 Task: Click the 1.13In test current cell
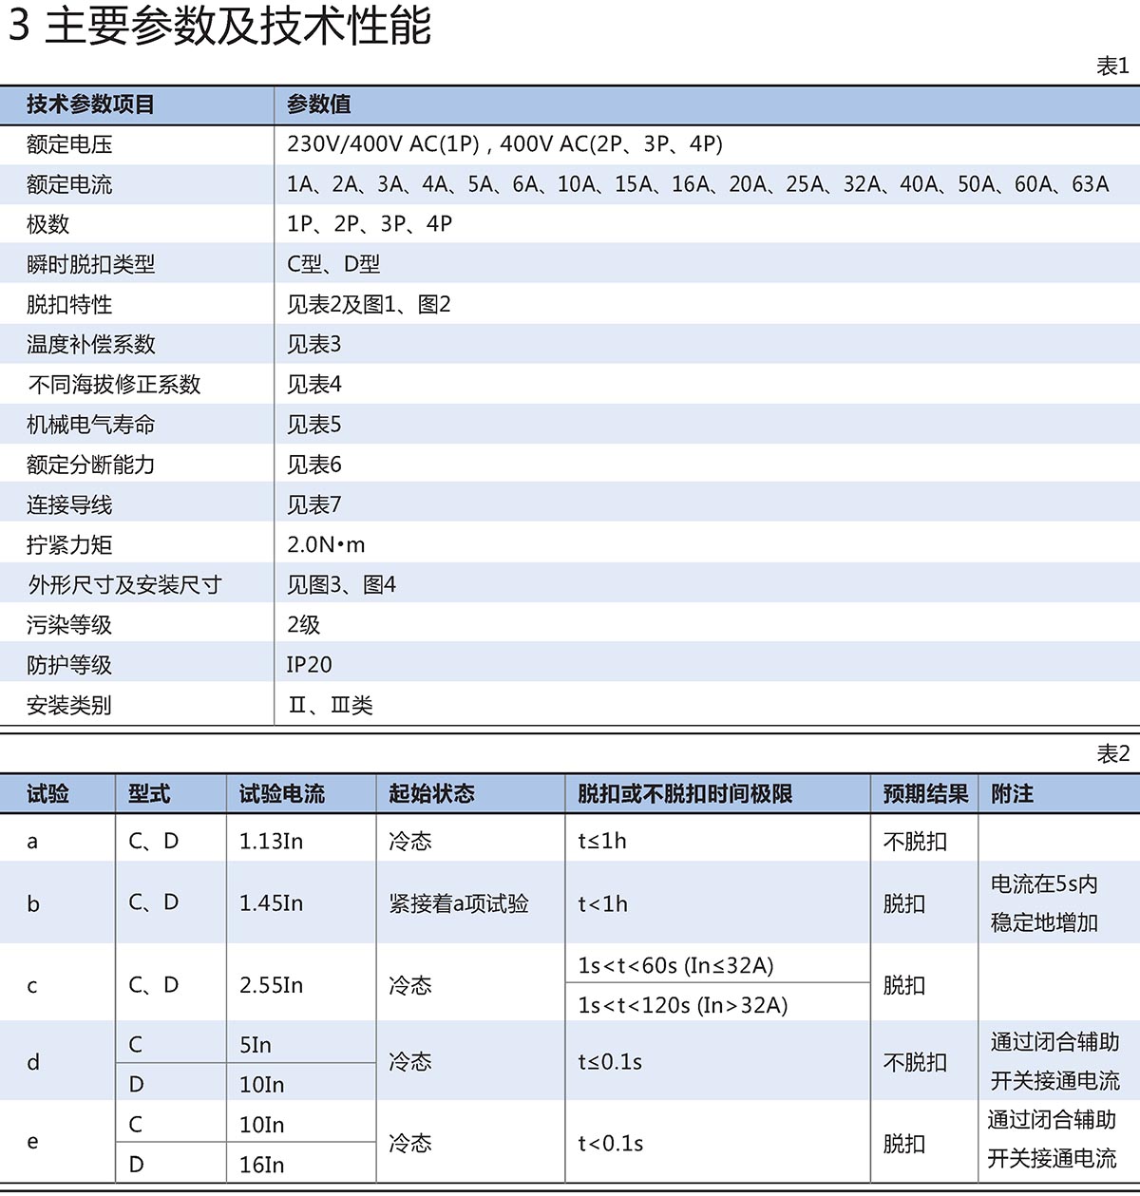271,841
